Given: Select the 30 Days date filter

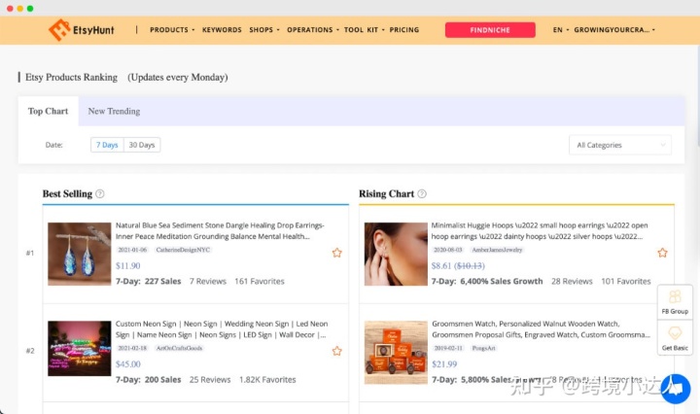Looking at the screenshot, I should [142, 145].
